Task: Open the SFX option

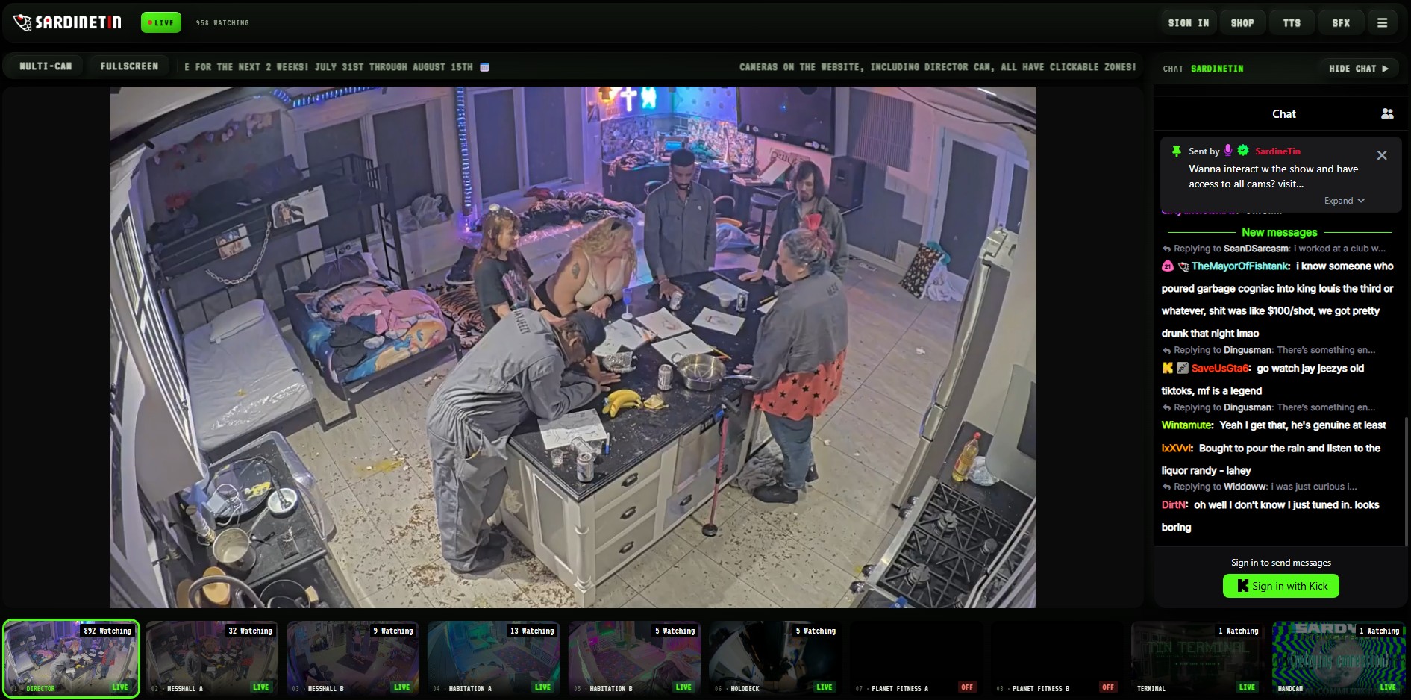Action: tap(1341, 23)
